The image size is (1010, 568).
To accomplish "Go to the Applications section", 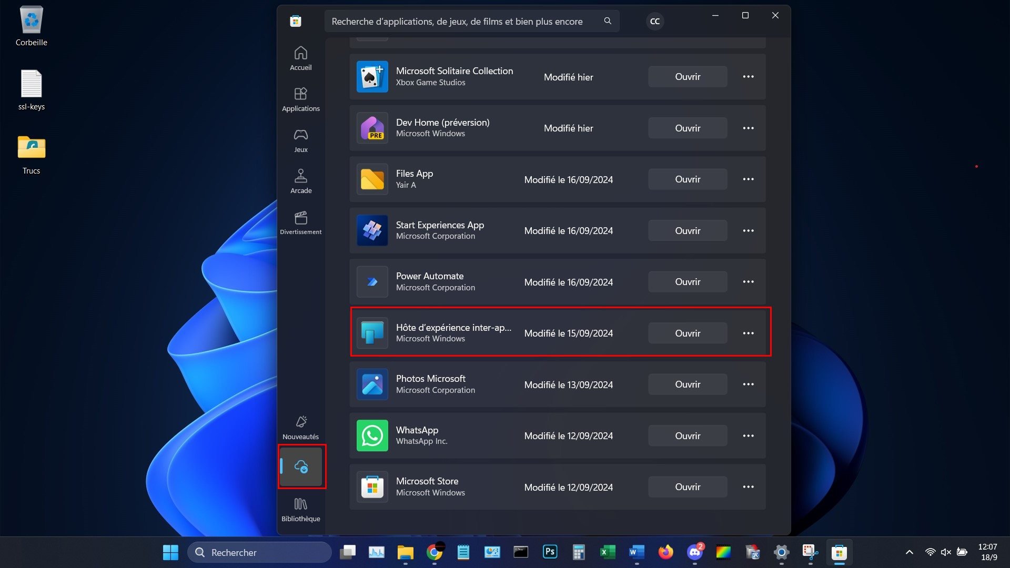I will 300,99.
